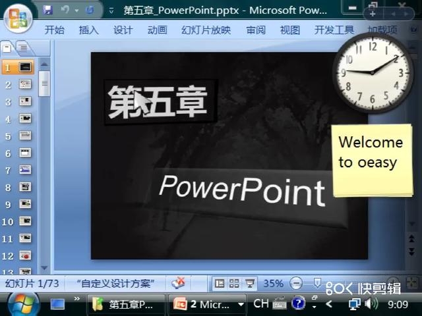This screenshot has width=422, height=316.
Task: Go to next slide with double-down arrow
Action: [411, 251]
